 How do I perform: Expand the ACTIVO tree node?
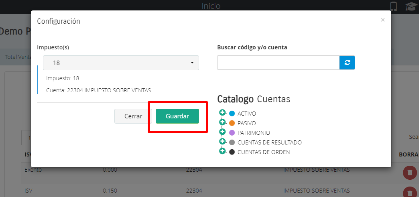(222, 112)
